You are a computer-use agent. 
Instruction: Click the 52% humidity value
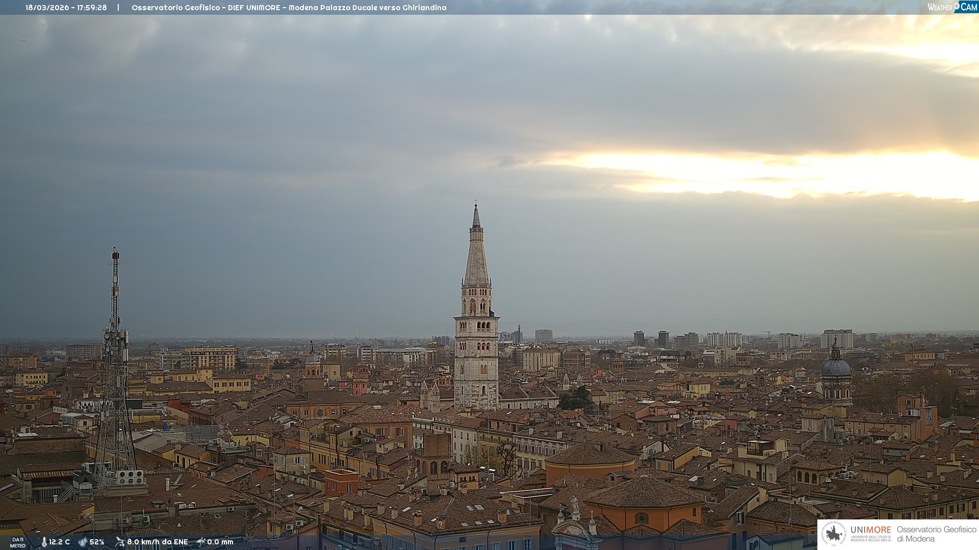tap(97, 542)
